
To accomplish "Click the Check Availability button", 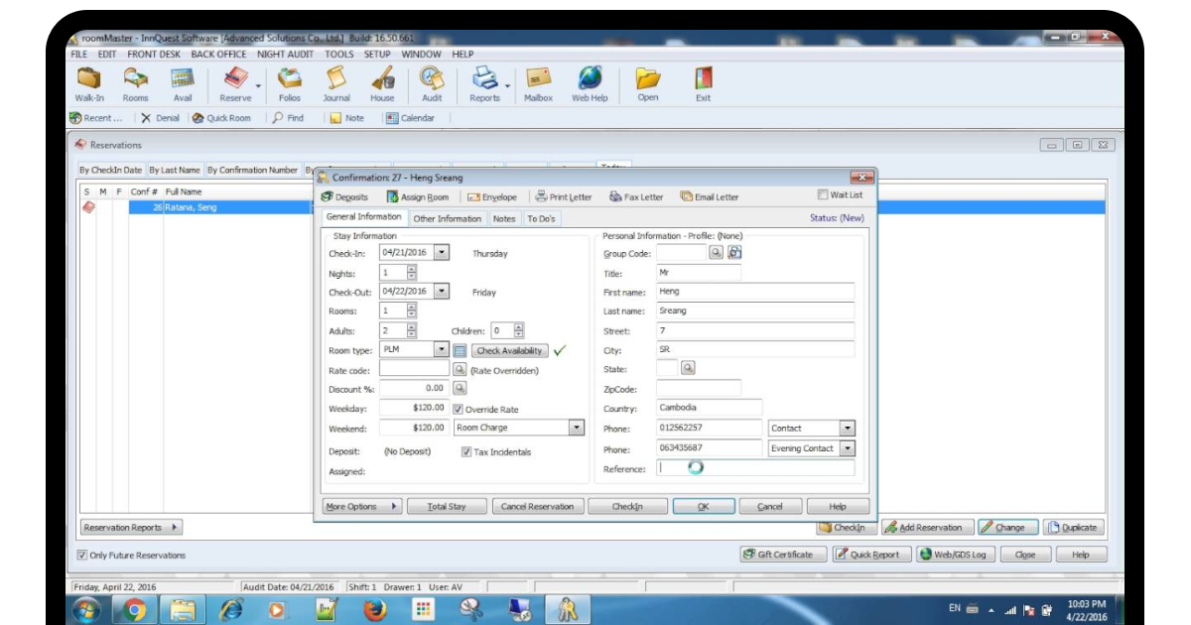I will coord(509,350).
